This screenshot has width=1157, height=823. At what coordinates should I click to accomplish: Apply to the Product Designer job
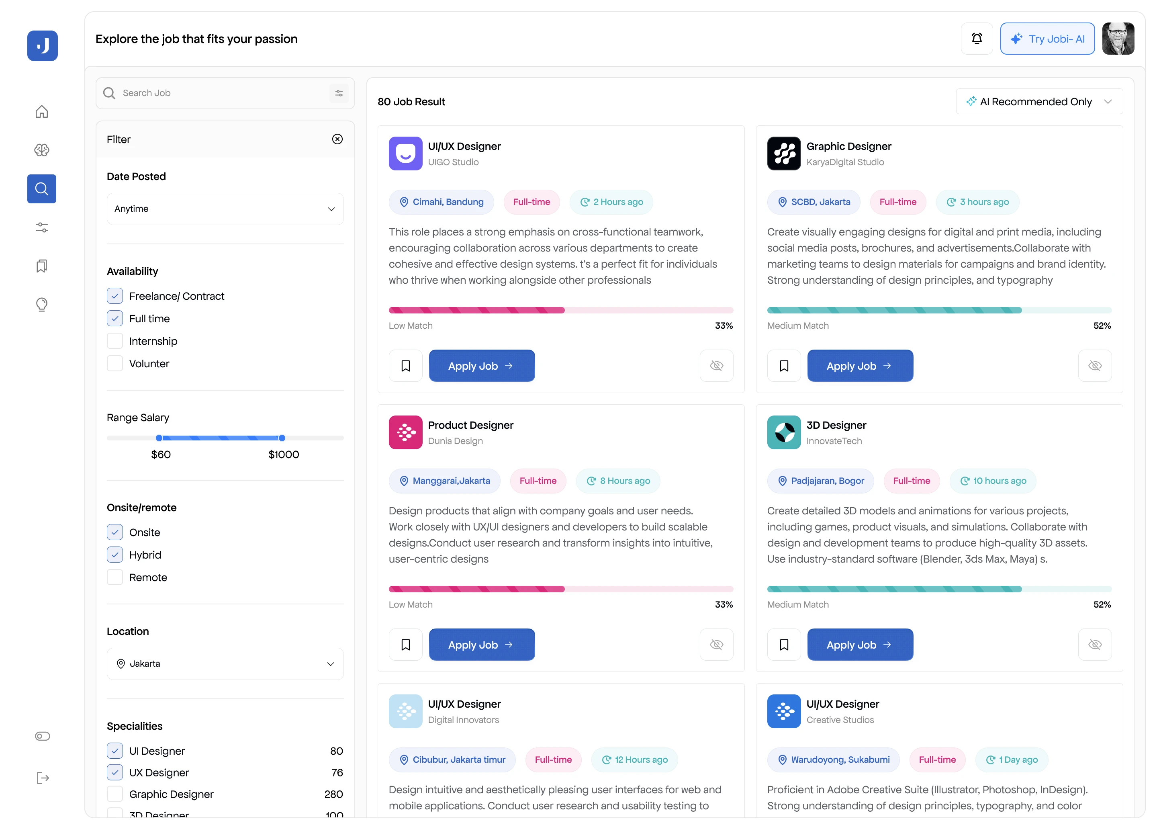click(481, 645)
